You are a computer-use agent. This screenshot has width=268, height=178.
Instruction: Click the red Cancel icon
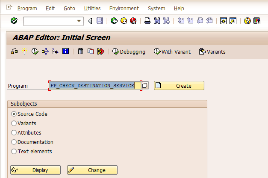(133, 21)
